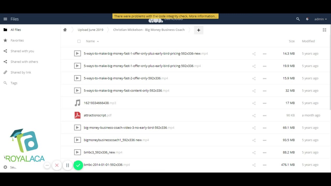This screenshot has height=186, width=331.
Task: Open bmbc-2014-01-01-592x336.mp4
Action: pos(107,165)
